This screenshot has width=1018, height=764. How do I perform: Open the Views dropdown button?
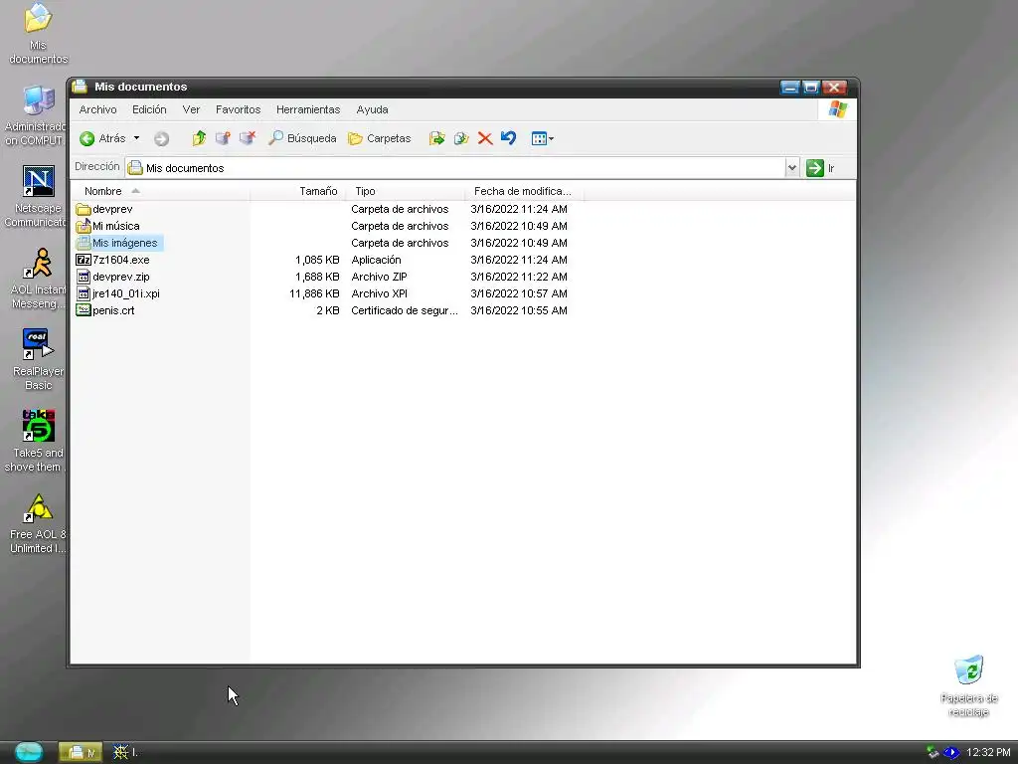click(x=542, y=138)
